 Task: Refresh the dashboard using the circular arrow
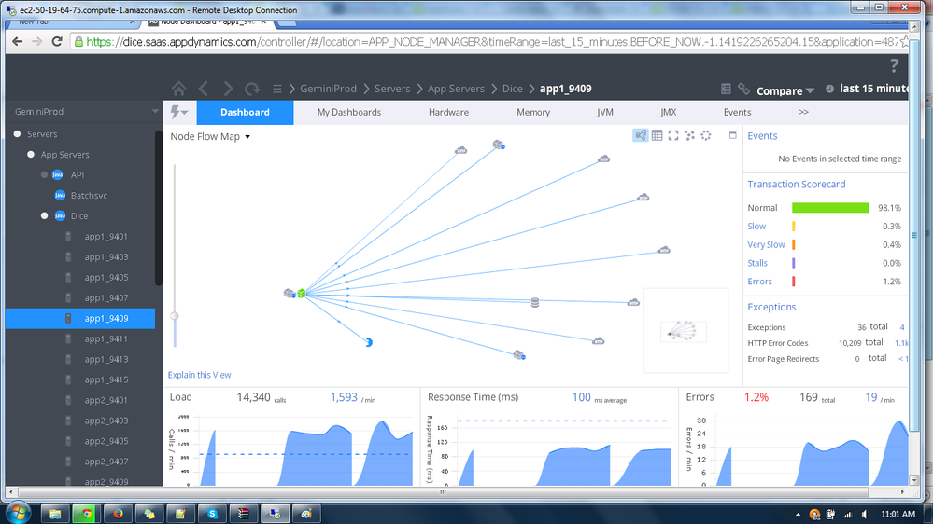[x=252, y=90]
